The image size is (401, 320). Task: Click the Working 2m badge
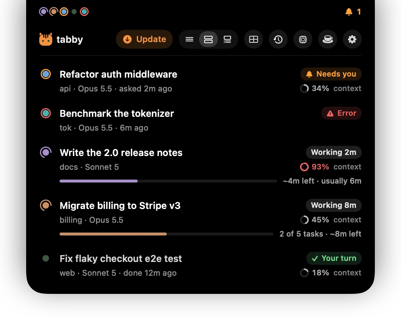click(x=334, y=152)
